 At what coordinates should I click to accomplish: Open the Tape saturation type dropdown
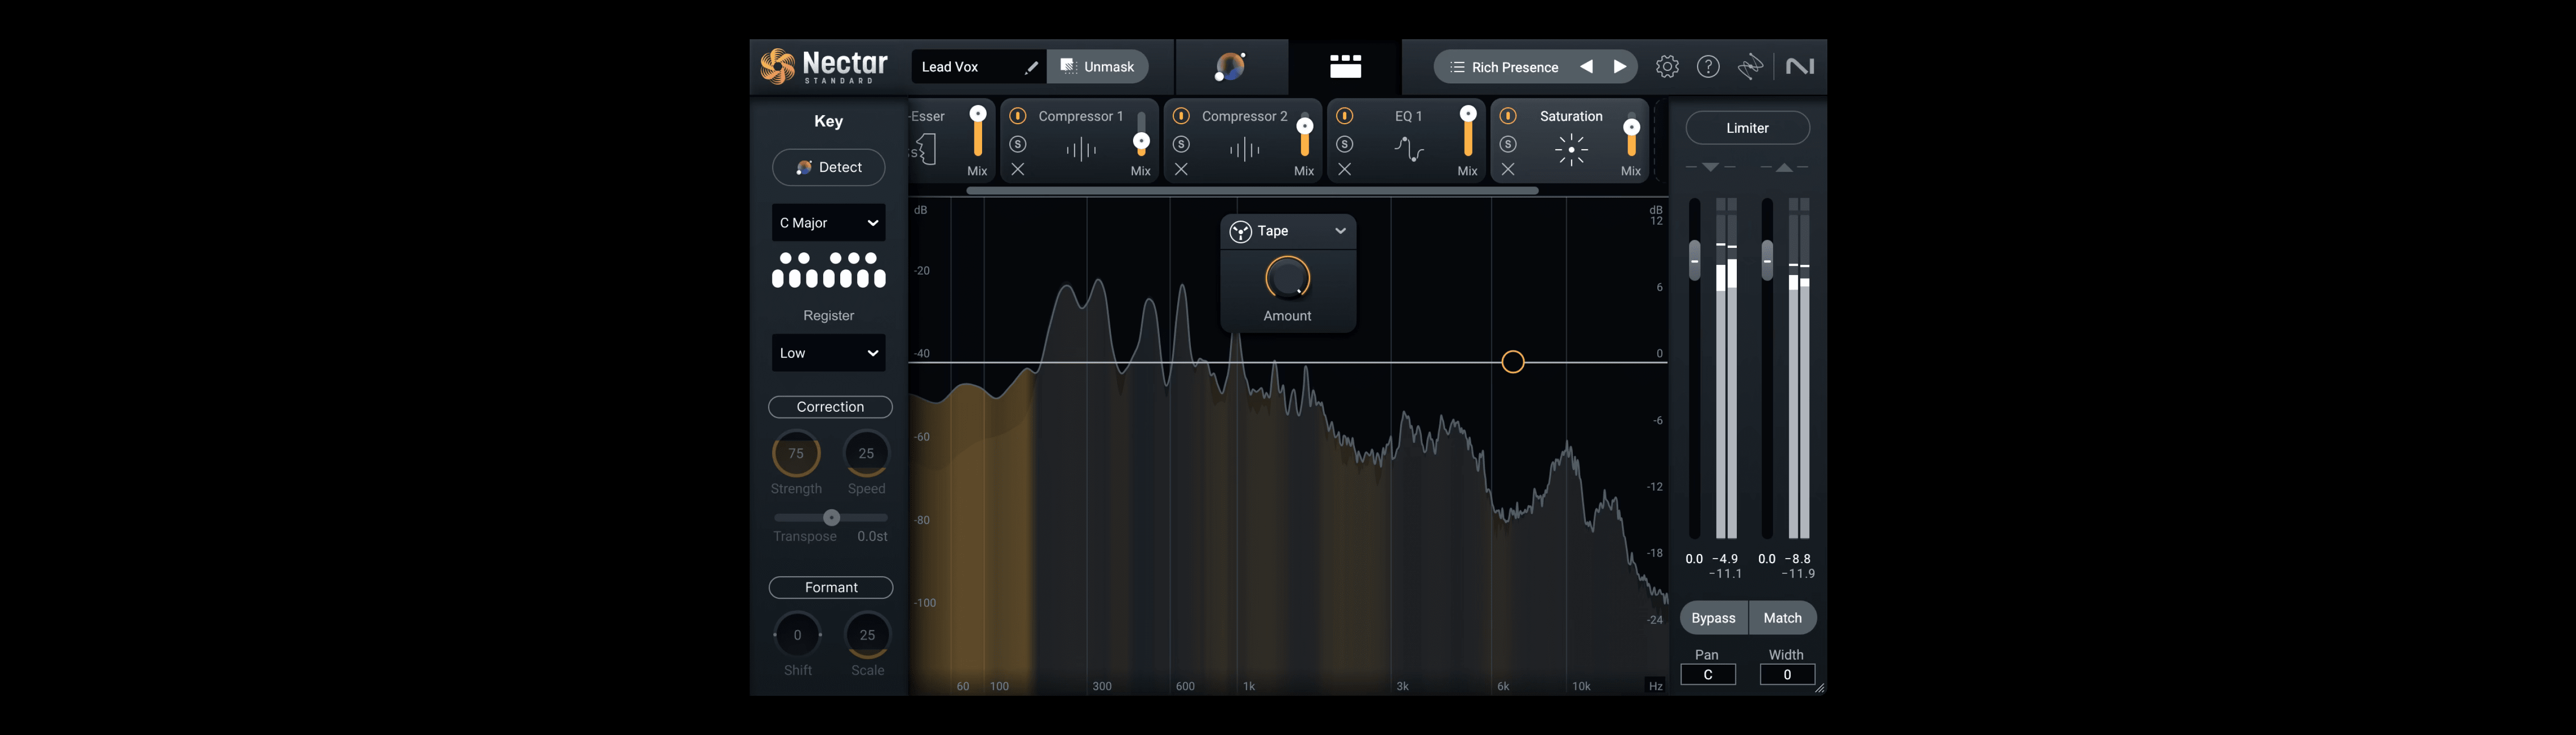pos(1288,232)
